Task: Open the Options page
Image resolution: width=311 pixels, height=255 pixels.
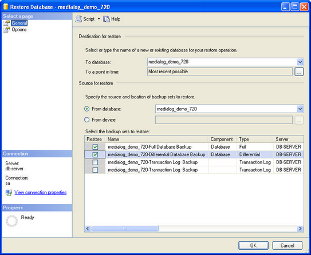Action: tap(19, 30)
